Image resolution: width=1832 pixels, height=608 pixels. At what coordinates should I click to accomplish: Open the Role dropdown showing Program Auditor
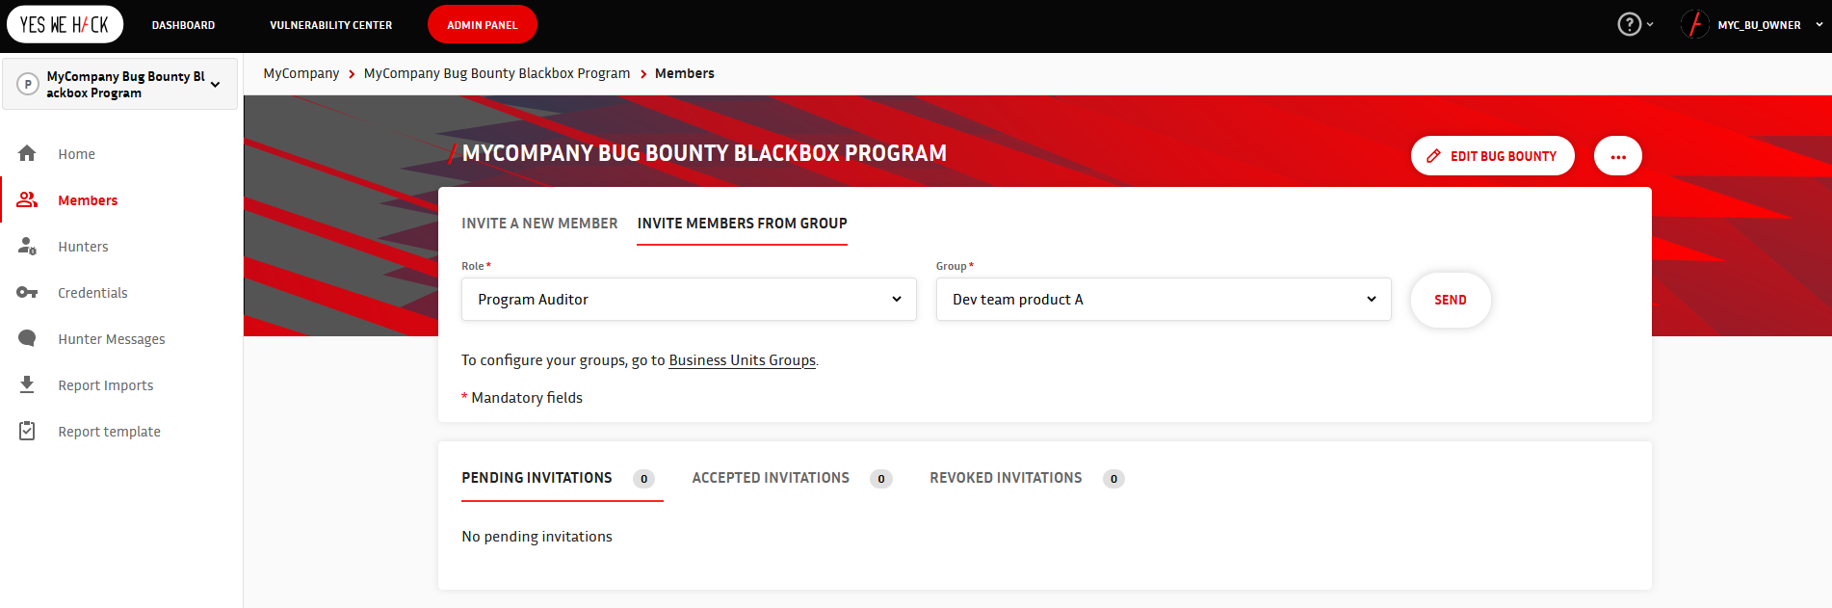coord(689,300)
